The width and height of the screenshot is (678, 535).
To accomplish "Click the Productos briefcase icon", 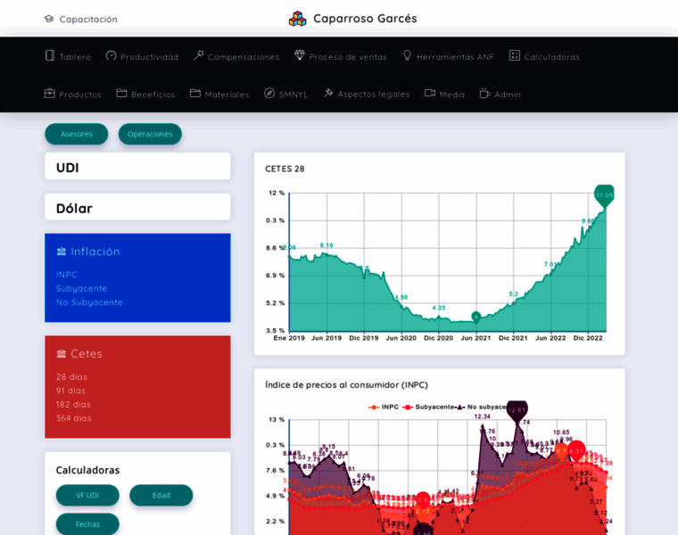I will pyautogui.click(x=50, y=94).
